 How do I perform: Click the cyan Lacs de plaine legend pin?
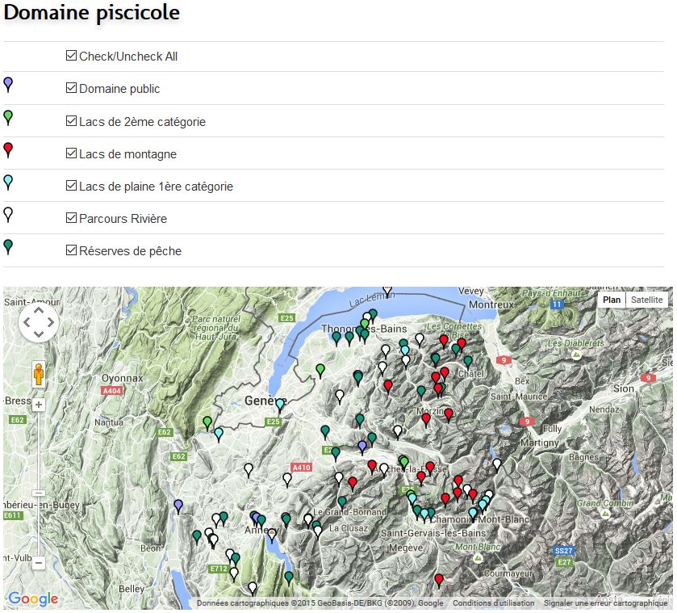[8, 183]
